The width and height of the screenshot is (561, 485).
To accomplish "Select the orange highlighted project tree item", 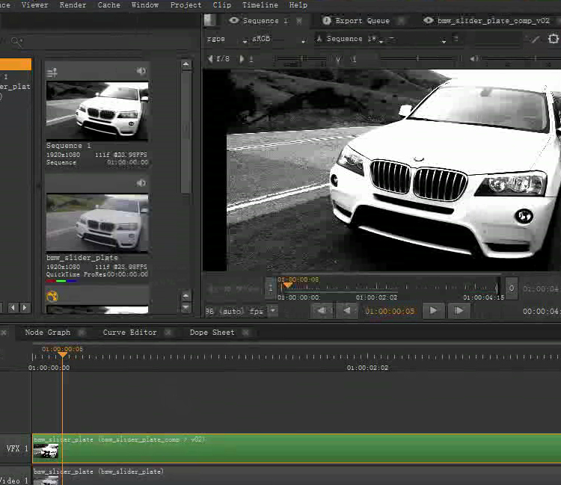I will 16,64.
